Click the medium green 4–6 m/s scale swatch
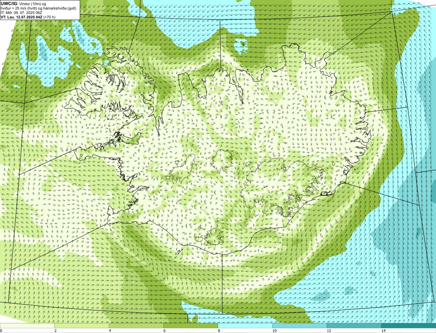The width and height of the screenshot is (436, 333). pyautogui.click(x=136, y=326)
